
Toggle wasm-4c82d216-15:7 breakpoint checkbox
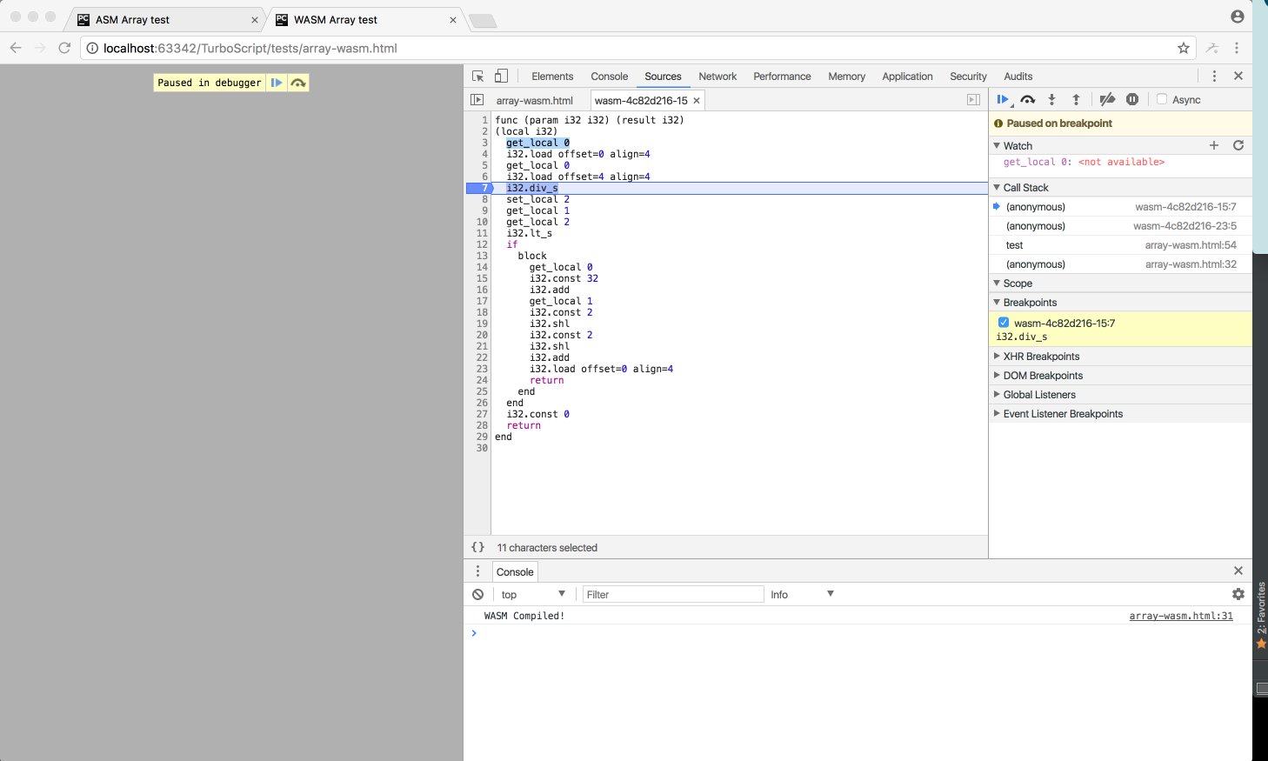point(1004,323)
